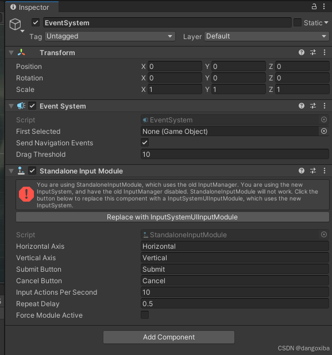
Task: Open the Inspector tab options menu
Action: [x=324, y=6]
